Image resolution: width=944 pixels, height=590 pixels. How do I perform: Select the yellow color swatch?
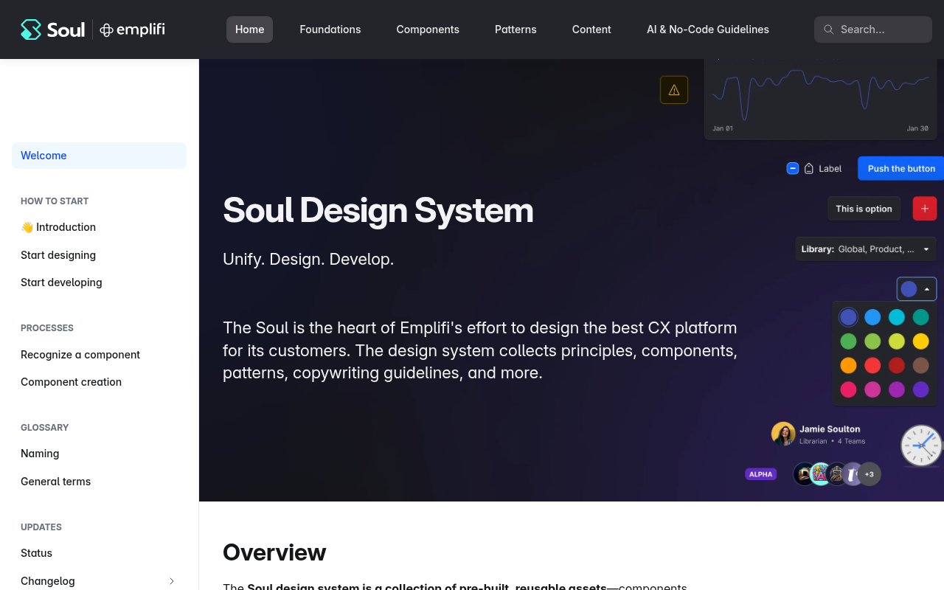coord(920,341)
